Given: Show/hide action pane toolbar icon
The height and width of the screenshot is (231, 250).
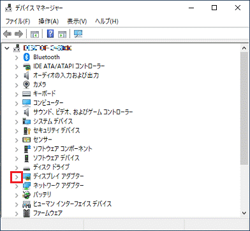Looking at the screenshot, I should 62,34.
